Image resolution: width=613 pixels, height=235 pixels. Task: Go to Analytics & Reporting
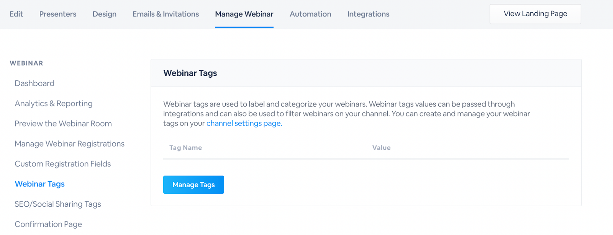(x=54, y=104)
